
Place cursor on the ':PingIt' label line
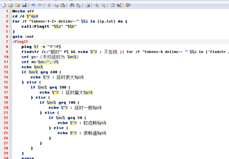[x=21, y=42]
